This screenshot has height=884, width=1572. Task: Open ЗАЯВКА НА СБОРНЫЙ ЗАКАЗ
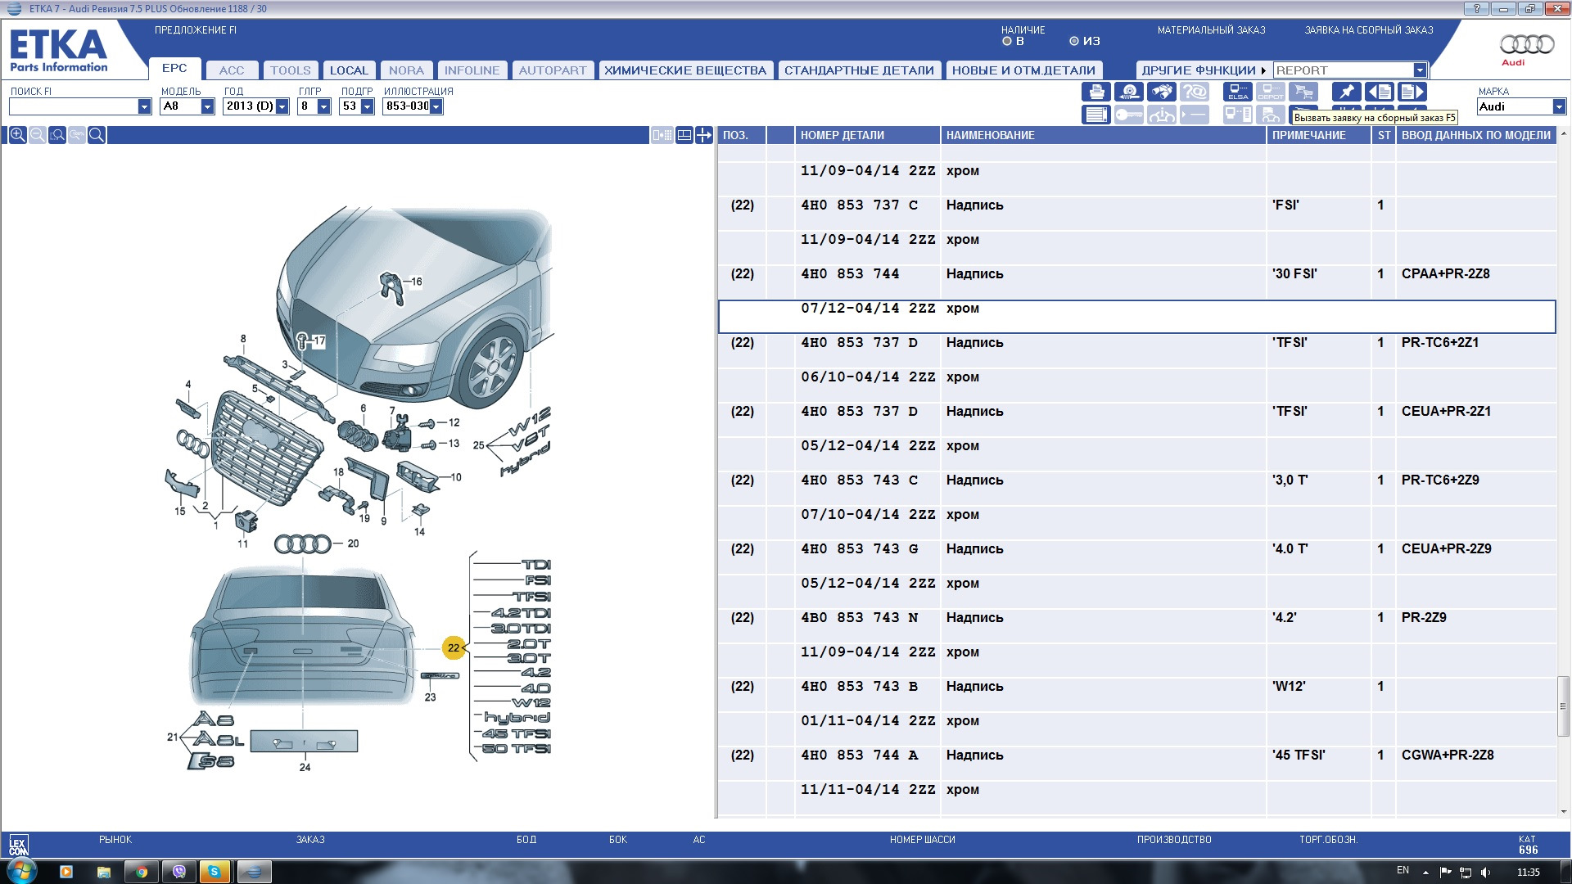(x=1369, y=30)
